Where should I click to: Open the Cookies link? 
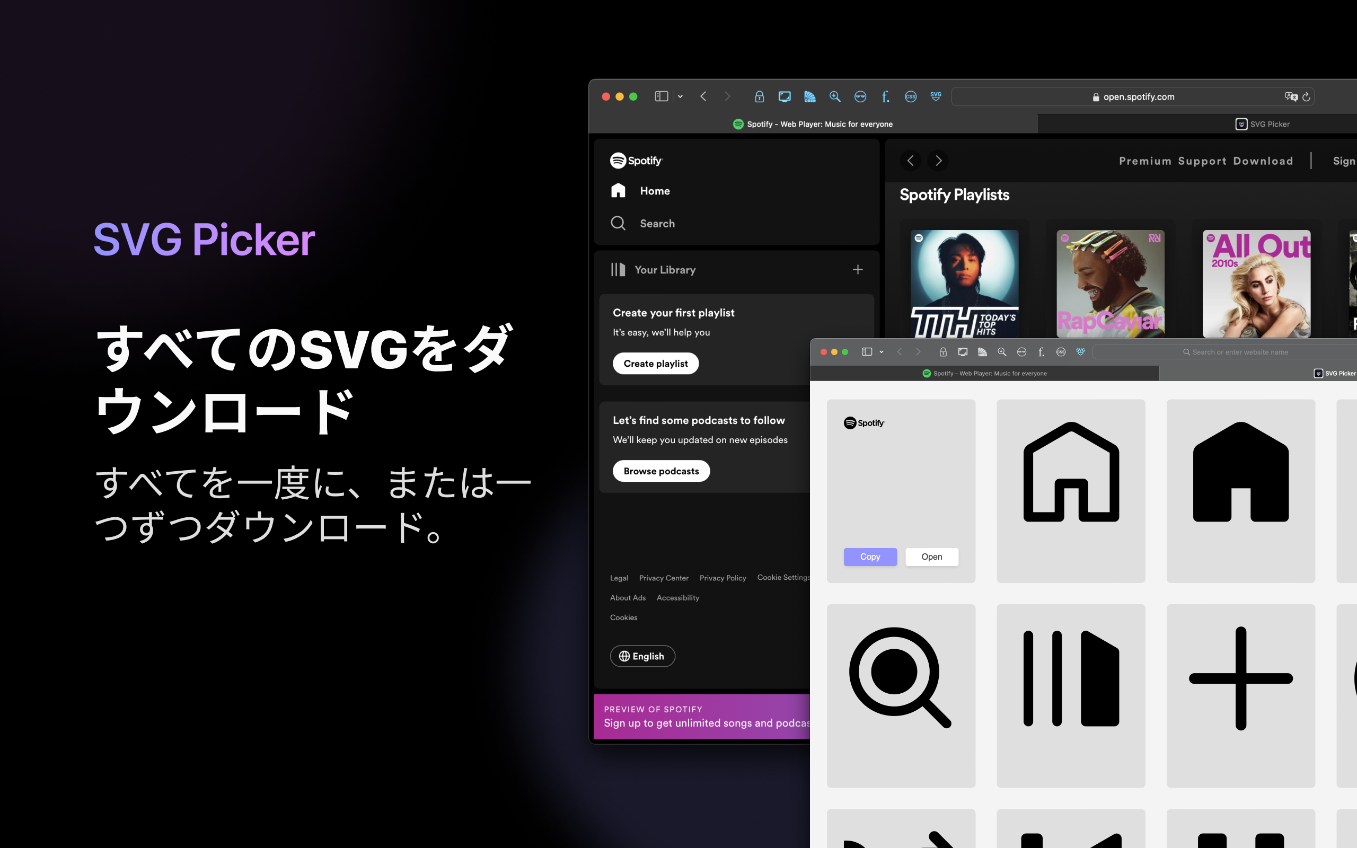pyautogui.click(x=623, y=617)
